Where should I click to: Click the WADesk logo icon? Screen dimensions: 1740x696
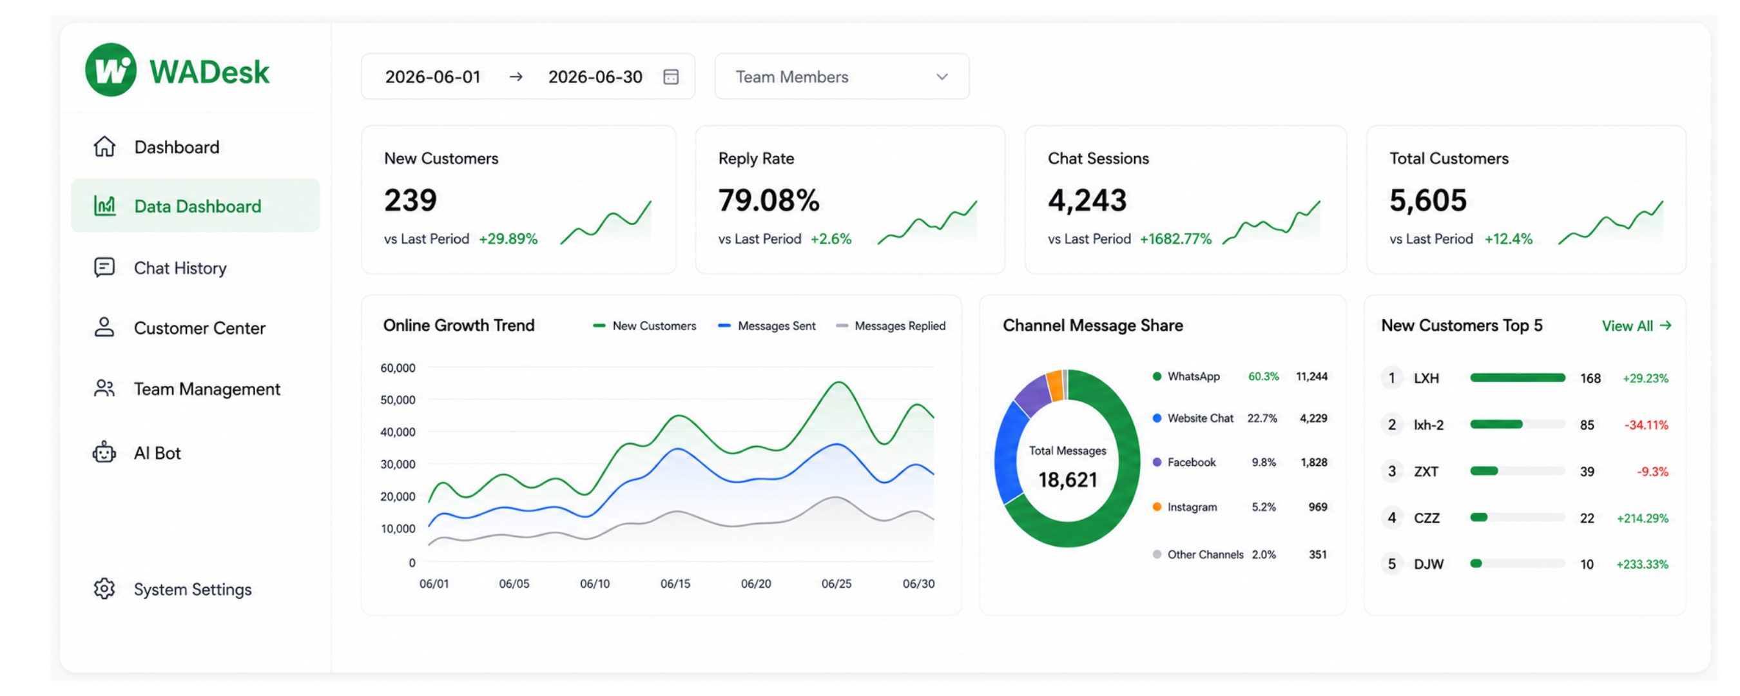tap(111, 70)
